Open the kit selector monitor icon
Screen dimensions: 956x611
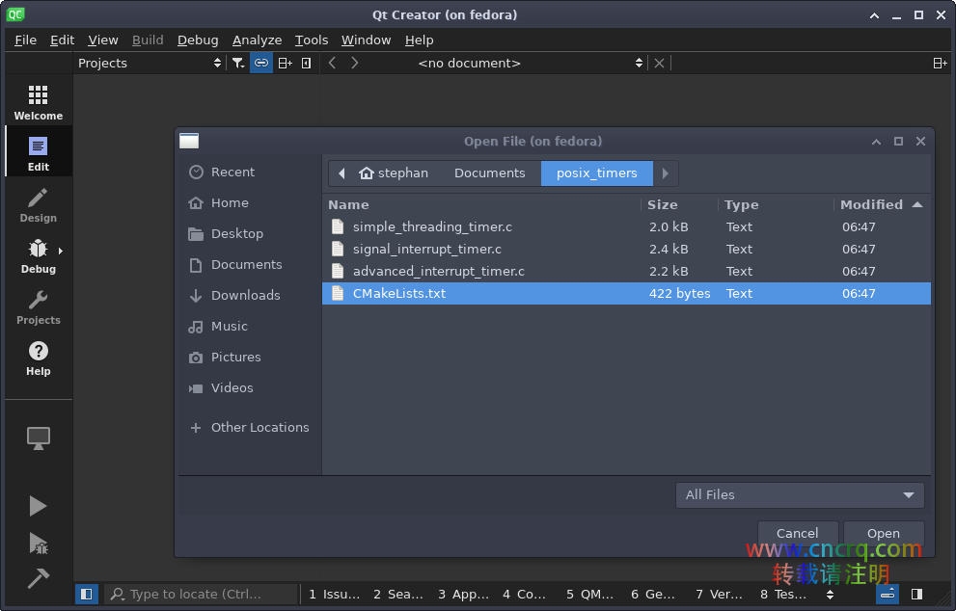click(38, 438)
